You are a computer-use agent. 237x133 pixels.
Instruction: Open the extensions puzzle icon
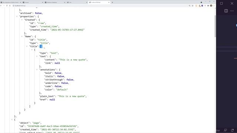(208, 6)
